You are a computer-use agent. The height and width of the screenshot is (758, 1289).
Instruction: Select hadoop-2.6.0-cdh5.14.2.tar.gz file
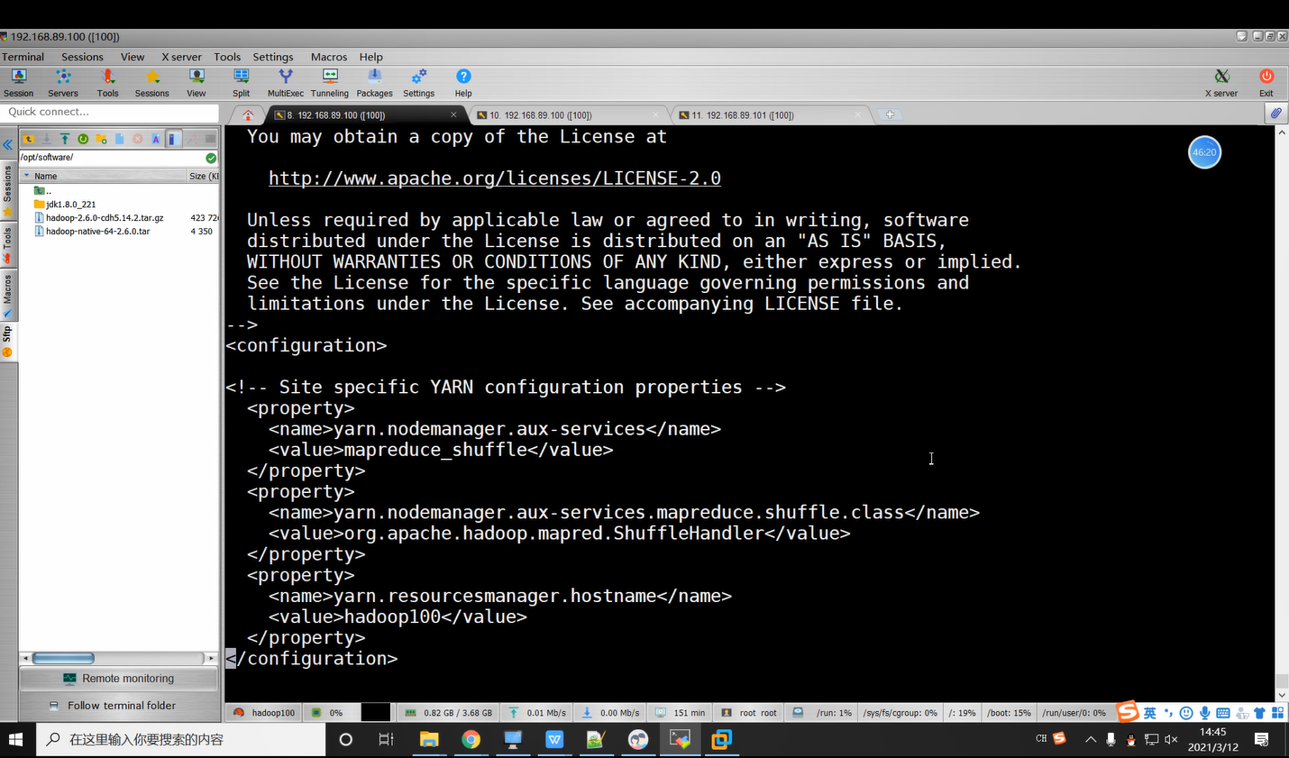point(105,218)
